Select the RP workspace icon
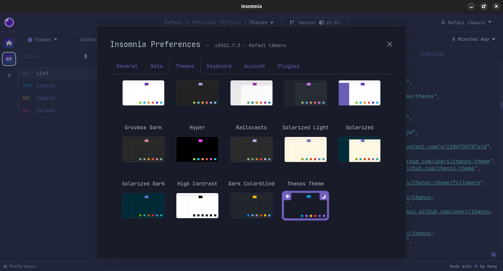 pos(9,59)
